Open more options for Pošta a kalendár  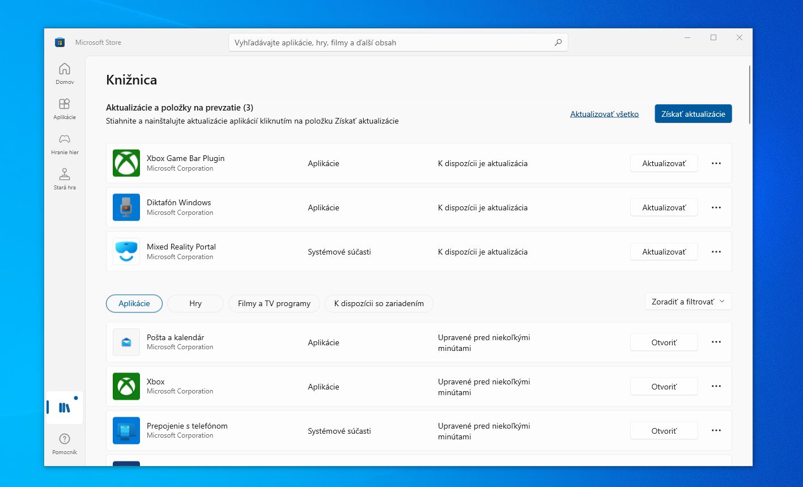[716, 342]
